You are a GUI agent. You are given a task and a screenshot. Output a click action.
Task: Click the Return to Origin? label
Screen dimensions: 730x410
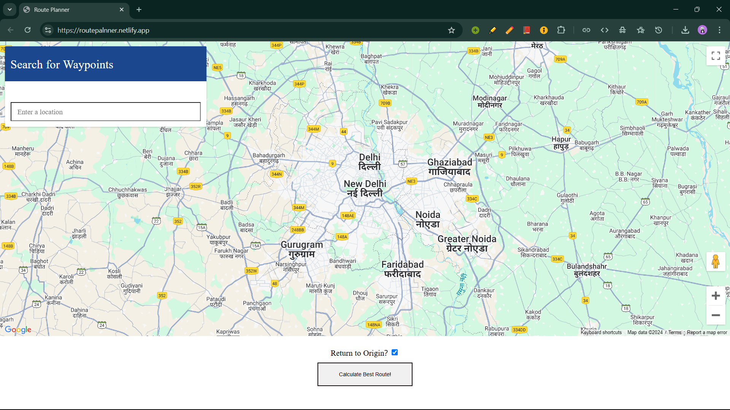click(x=359, y=353)
